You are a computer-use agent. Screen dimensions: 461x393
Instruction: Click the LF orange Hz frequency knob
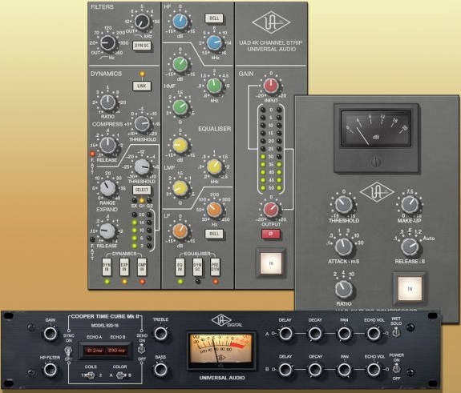tap(214, 209)
